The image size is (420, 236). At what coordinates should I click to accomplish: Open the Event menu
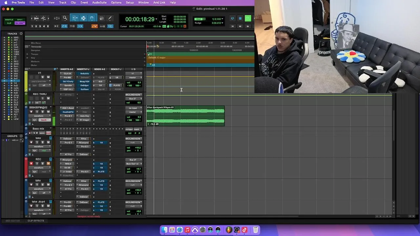(84, 3)
